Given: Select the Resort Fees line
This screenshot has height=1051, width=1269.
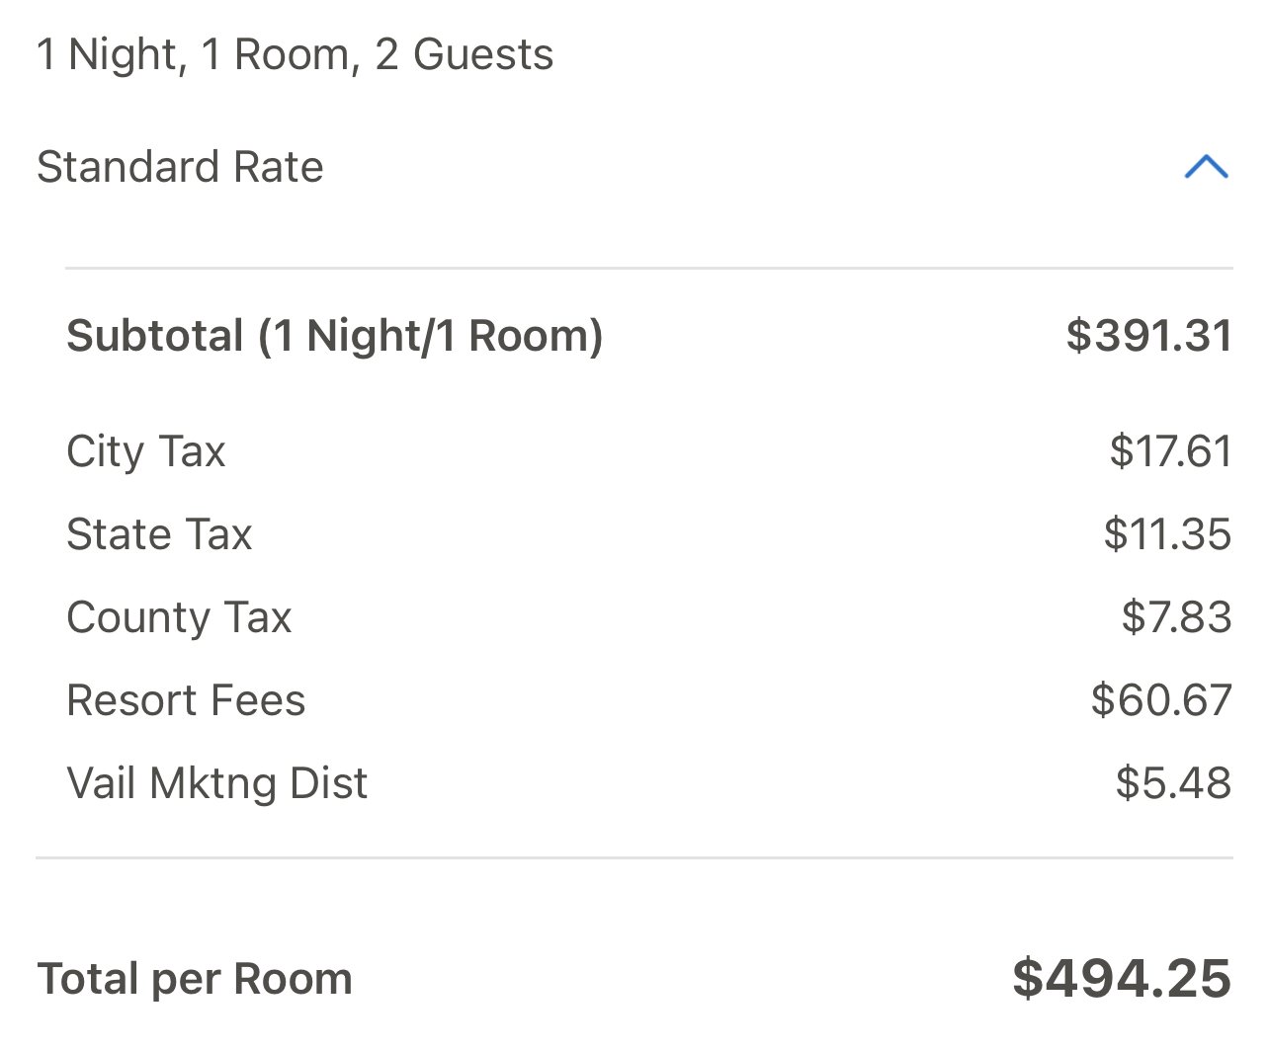Looking at the screenshot, I should [648, 700].
